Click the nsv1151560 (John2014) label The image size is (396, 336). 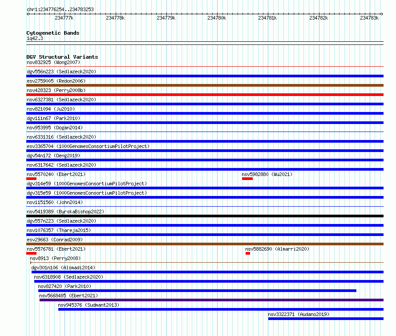(x=55, y=202)
